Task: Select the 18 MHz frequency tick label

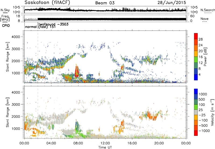Action: (18, 16)
